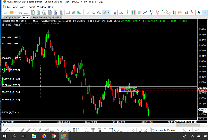Image resolution: width=208 pixels, height=140 pixels.
Task: Open Google Chrome from the taskbar
Action: point(54,136)
